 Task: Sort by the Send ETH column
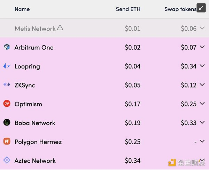coord(128,9)
